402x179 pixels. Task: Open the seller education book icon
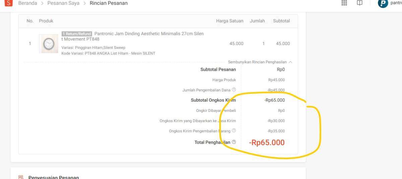[359, 3]
